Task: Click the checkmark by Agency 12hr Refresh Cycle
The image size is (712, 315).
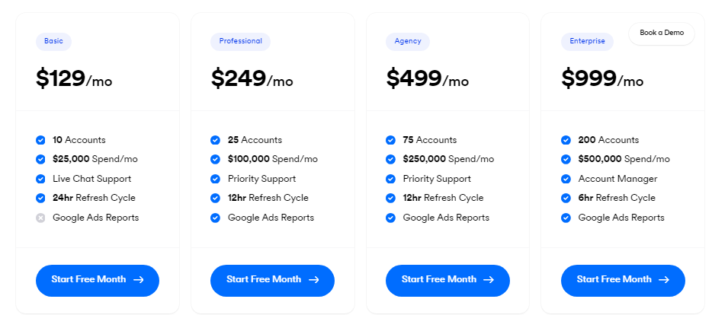Action: click(390, 198)
